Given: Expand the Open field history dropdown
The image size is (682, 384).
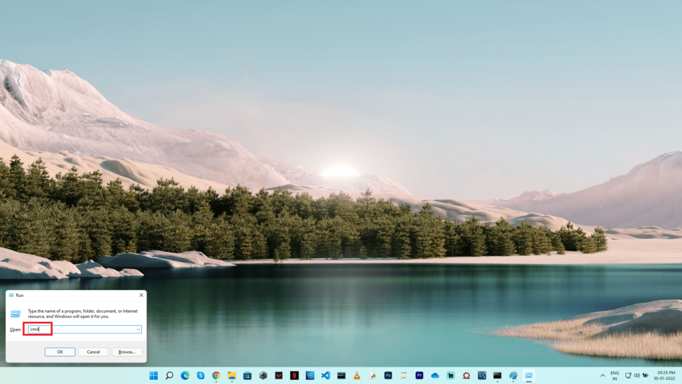Looking at the screenshot, I should (x=138, y=329).
